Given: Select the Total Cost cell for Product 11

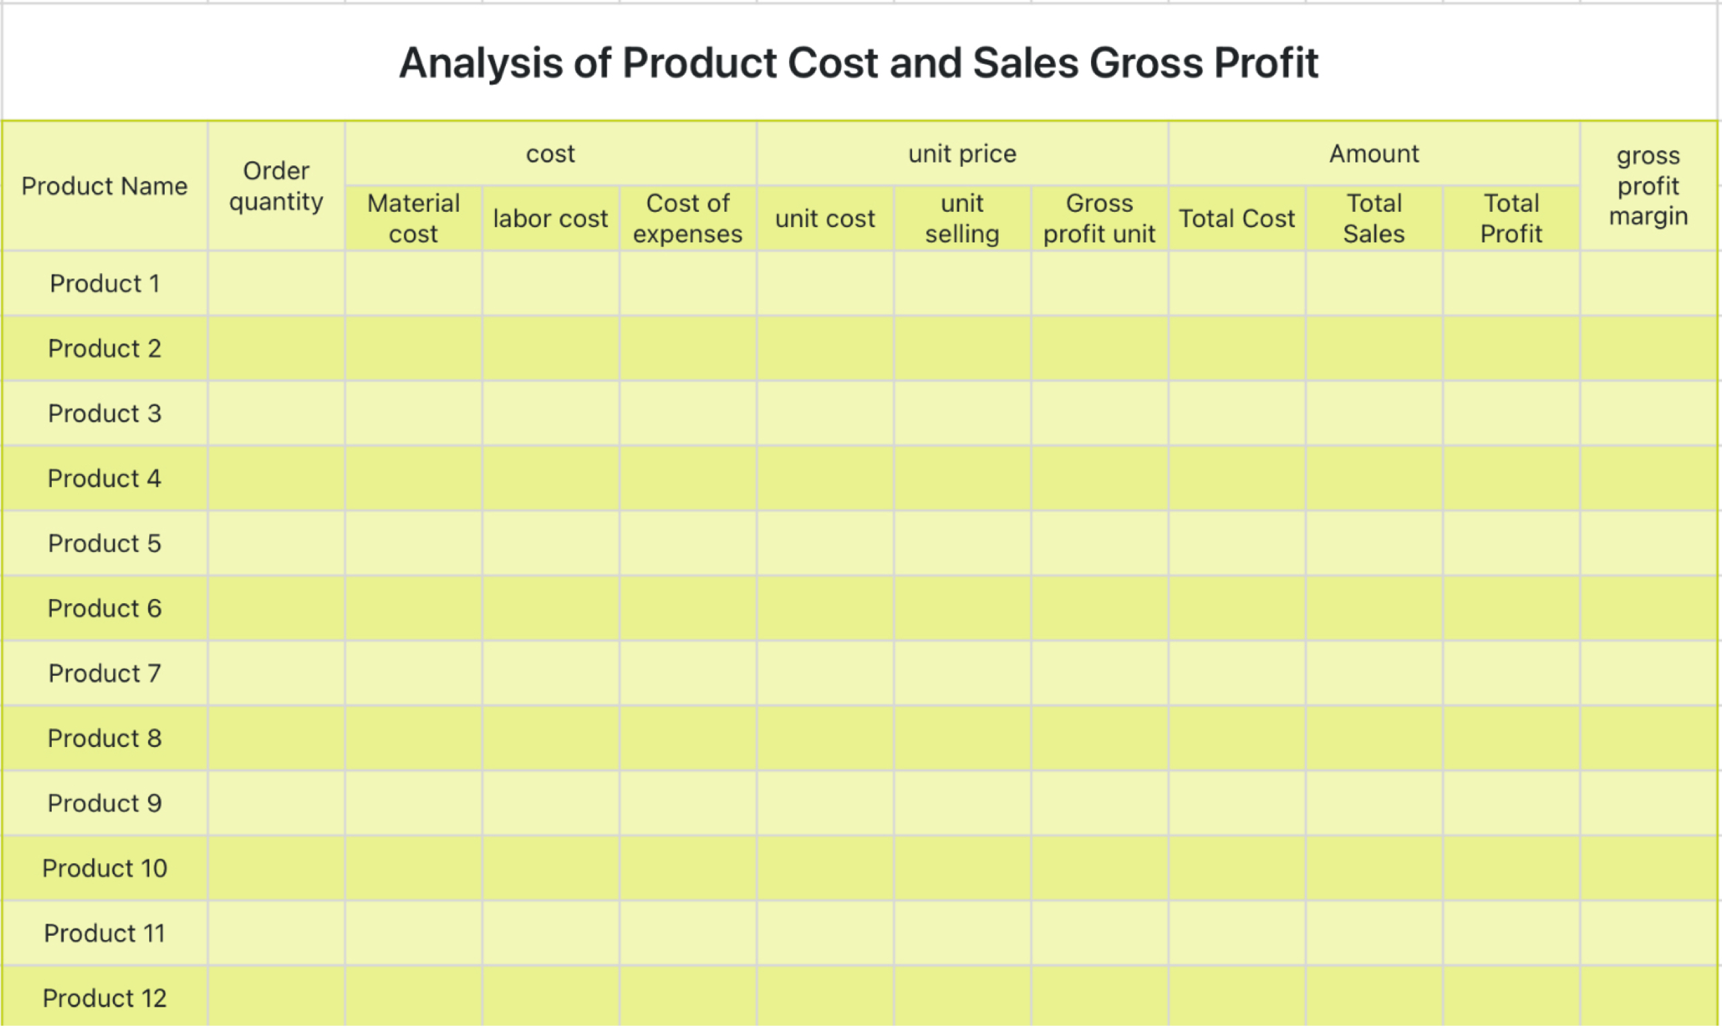Looking at the screenshot, I should (x=1236, y=933).
